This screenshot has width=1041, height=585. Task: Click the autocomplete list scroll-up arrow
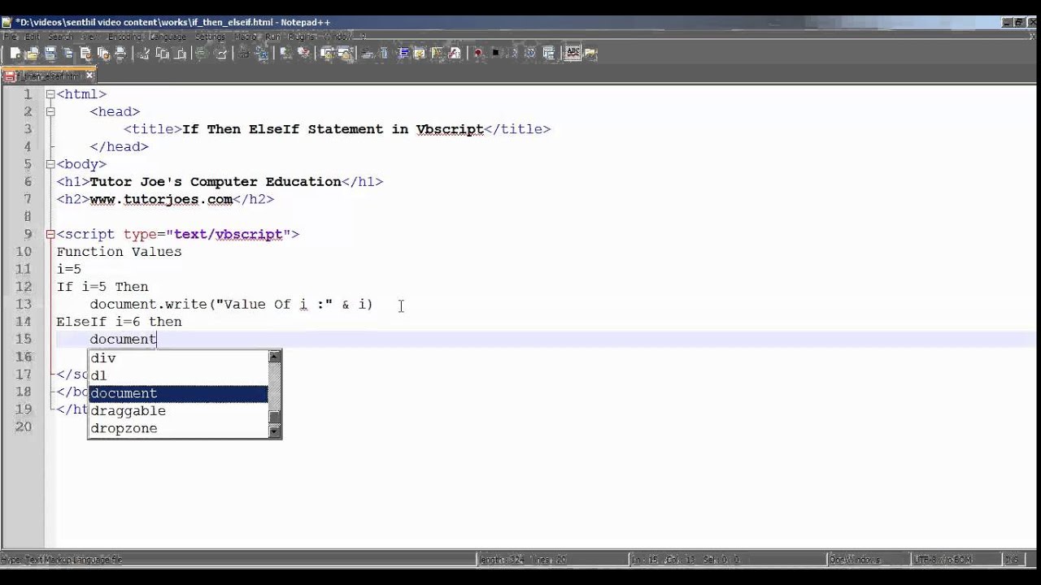tap(275, 357)
